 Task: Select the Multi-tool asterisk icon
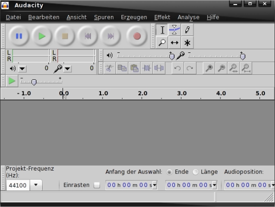point(187,42)
